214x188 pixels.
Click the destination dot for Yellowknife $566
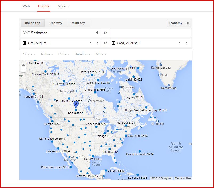(64, 81)
